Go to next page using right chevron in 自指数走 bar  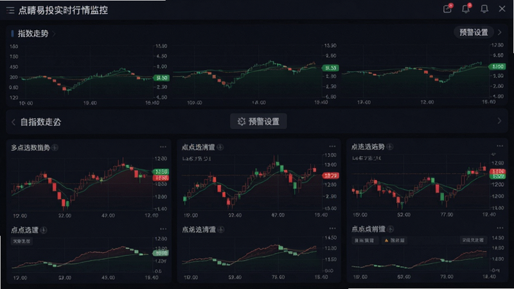click(499, 121)
